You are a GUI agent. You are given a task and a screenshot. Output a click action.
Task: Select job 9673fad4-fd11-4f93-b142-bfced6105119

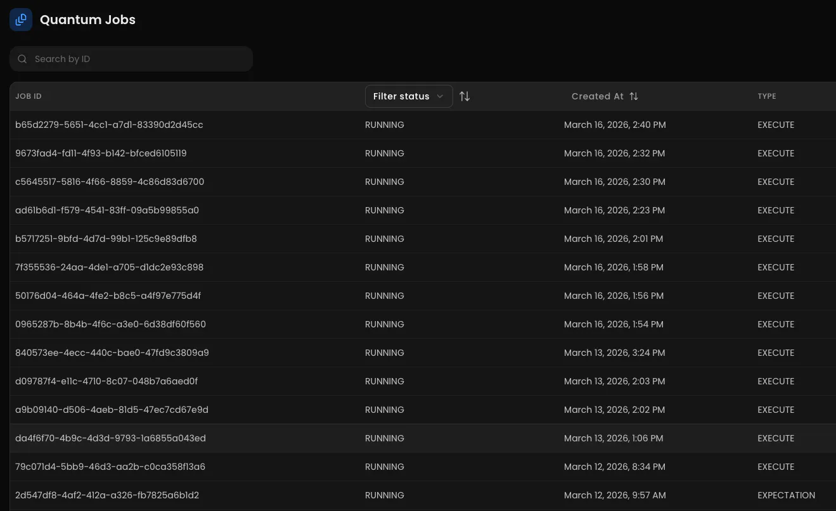pos(101,153)
